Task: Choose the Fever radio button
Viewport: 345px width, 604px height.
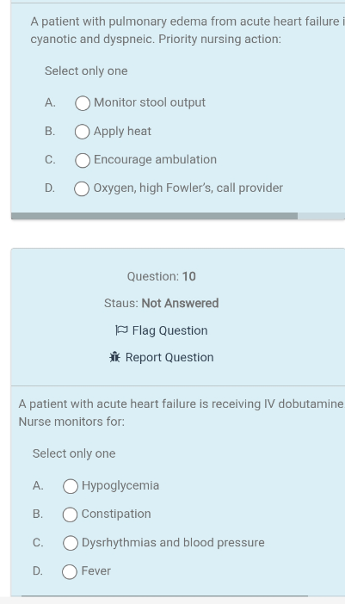Action: click(x=70, y=571)
